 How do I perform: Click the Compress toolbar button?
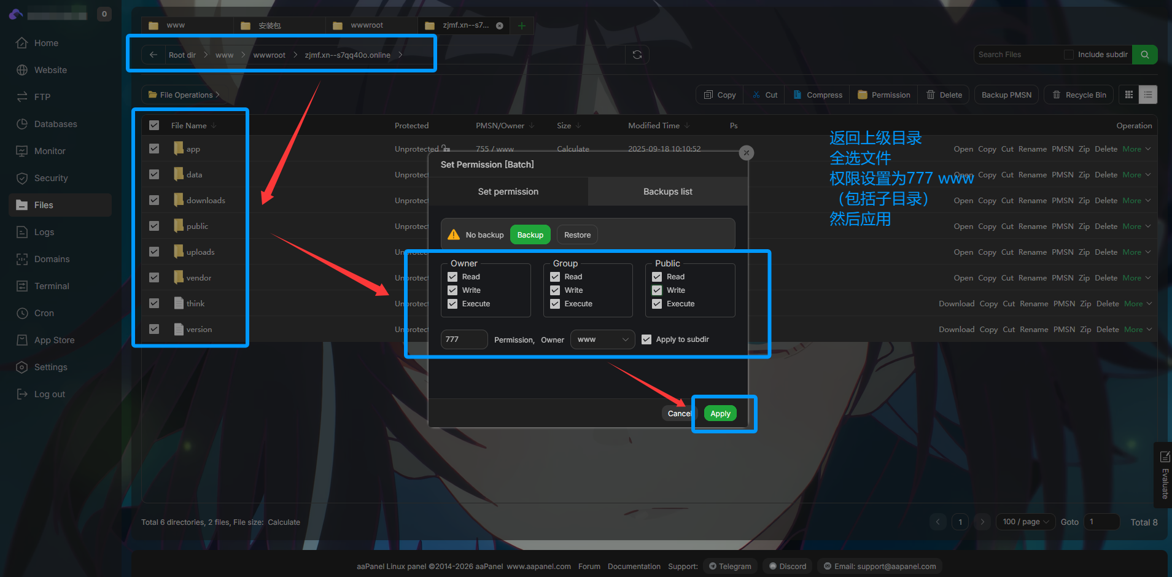point(818,95)
